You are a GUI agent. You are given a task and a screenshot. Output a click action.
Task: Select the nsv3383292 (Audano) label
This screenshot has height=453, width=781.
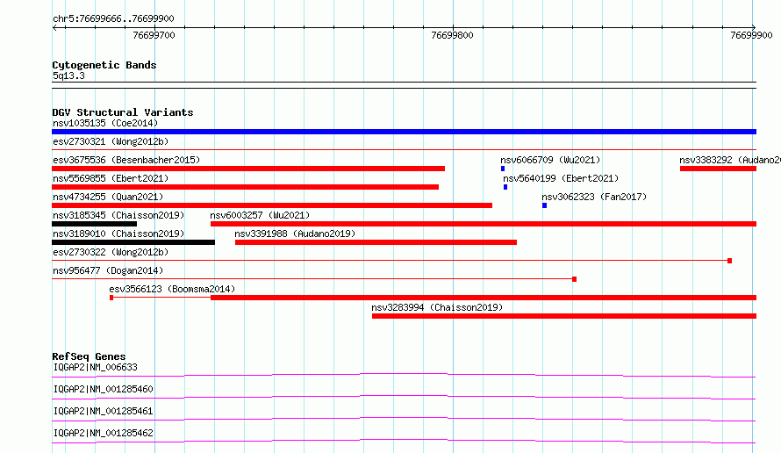tap(730, 160)
